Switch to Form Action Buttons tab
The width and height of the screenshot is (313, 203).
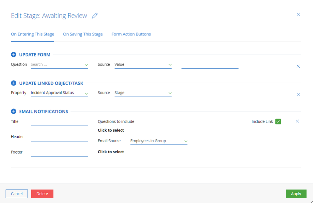[131, 34]
